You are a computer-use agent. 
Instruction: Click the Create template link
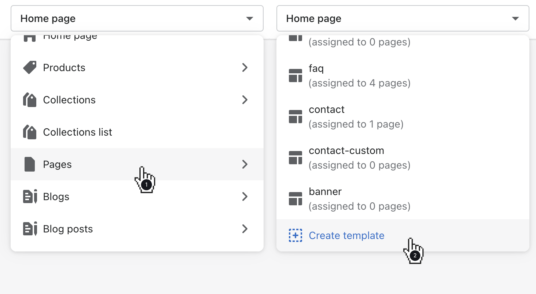(346, 235)
